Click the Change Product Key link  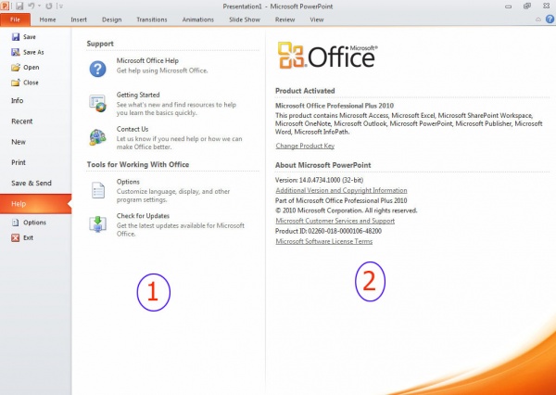click(305, 146)
